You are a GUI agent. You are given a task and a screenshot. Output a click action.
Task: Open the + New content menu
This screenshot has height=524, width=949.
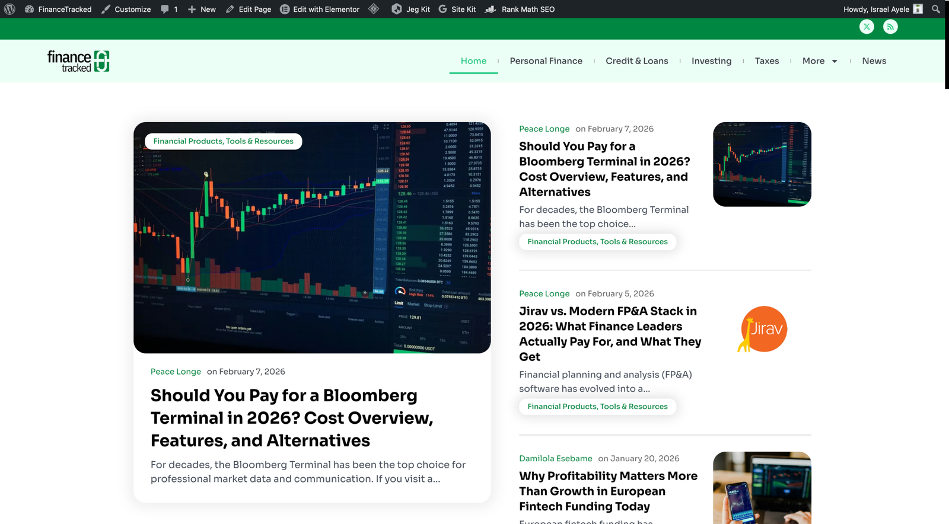[202, 9]
